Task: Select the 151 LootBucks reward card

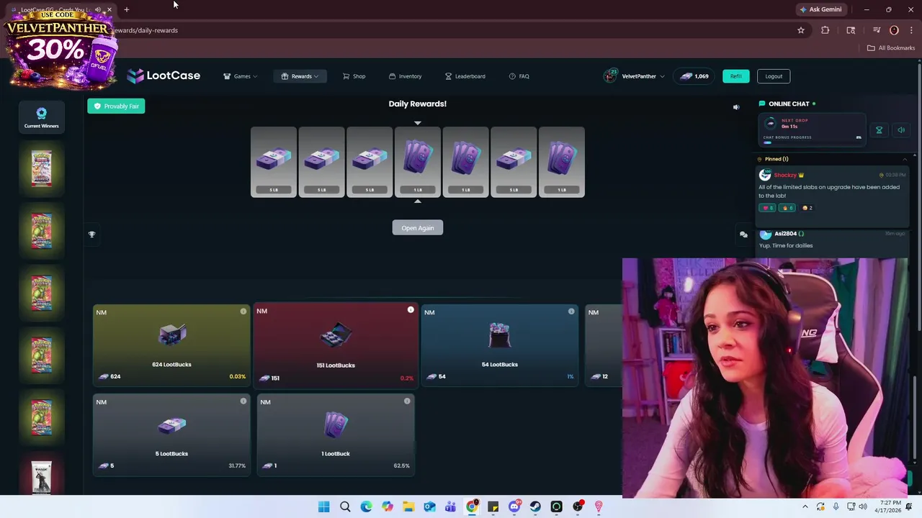Action: click(336, 345)
